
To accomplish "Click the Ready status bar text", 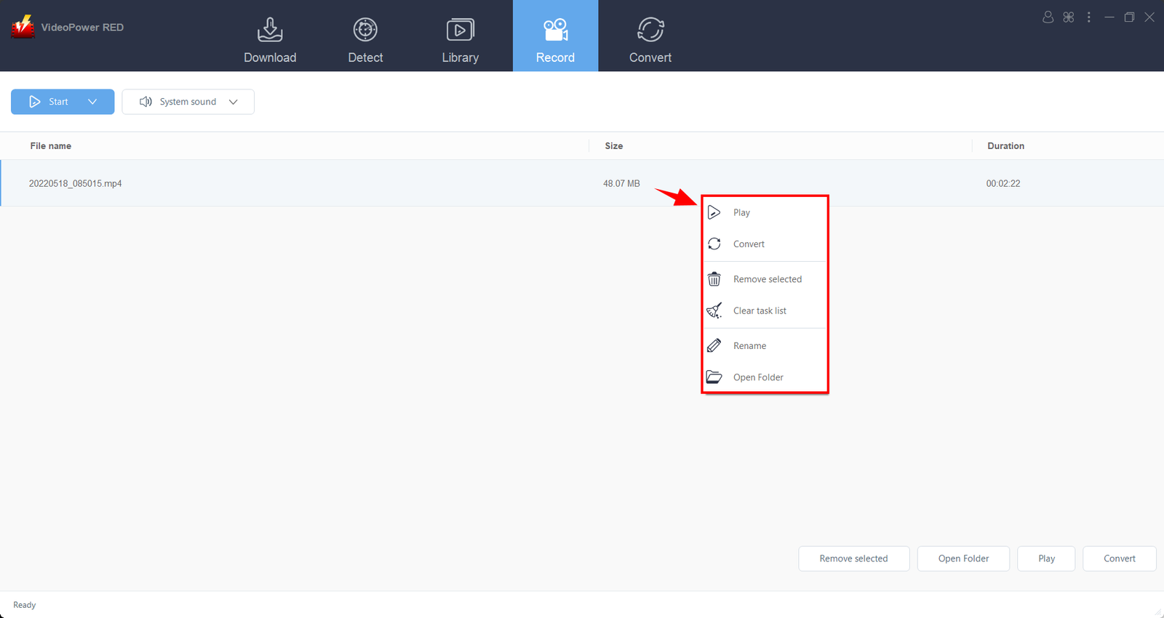I will point(25,605).
